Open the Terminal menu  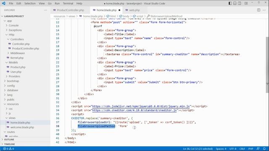click(68, 3)
